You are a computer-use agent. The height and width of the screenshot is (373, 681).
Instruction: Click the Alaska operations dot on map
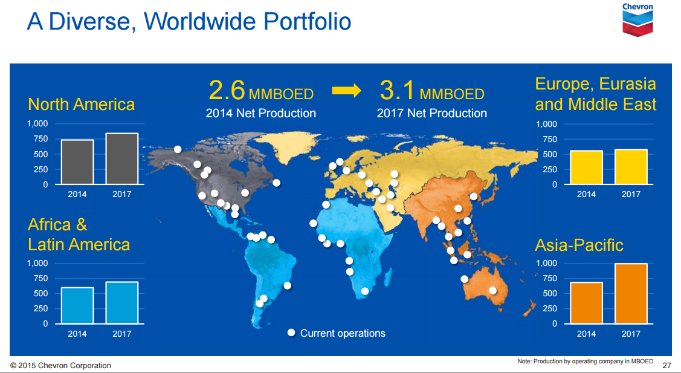pyautogui.click(x=178, y=149)
